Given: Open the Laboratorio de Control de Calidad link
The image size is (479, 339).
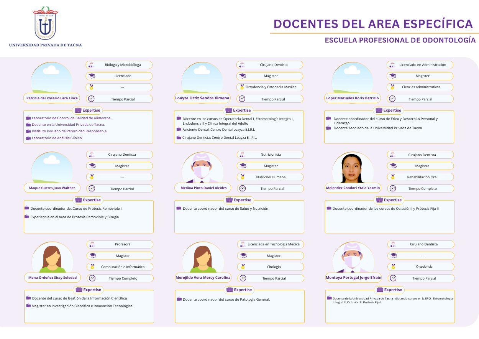Looking at the screenshot, I should (71, 118).
